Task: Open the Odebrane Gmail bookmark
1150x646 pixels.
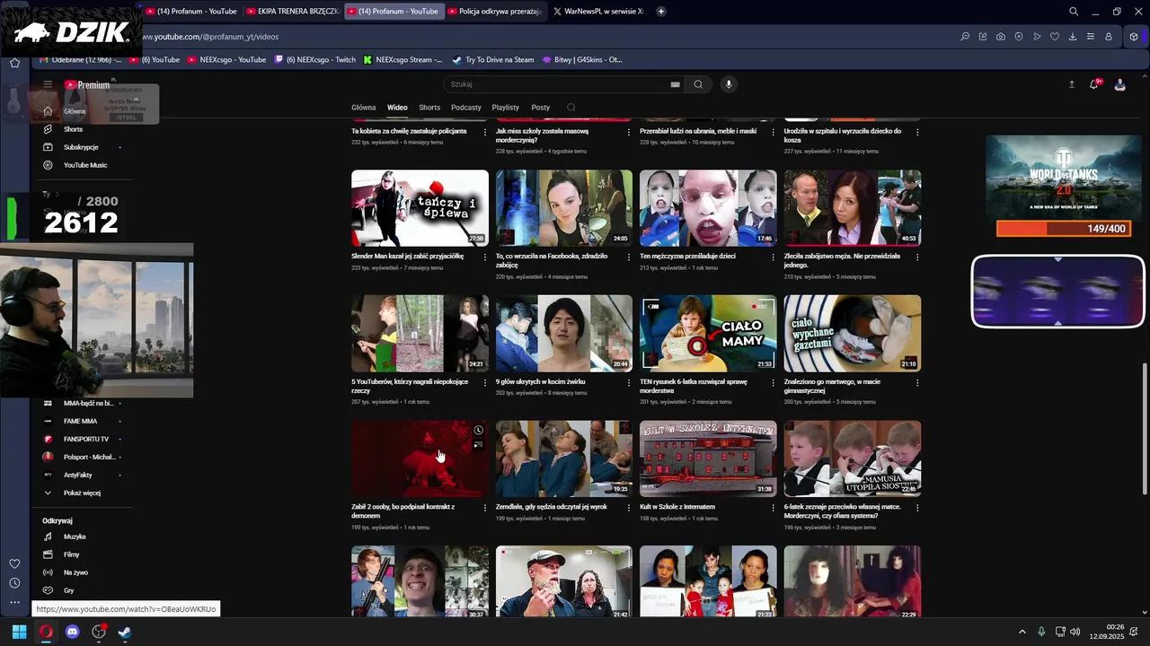Action: (79, 60)
